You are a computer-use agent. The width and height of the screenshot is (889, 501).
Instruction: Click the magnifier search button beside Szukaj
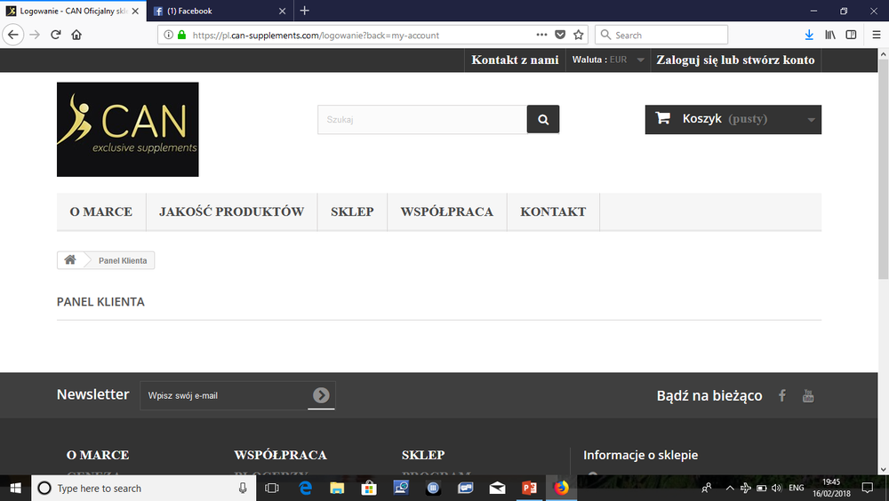[x=543, y=120]
